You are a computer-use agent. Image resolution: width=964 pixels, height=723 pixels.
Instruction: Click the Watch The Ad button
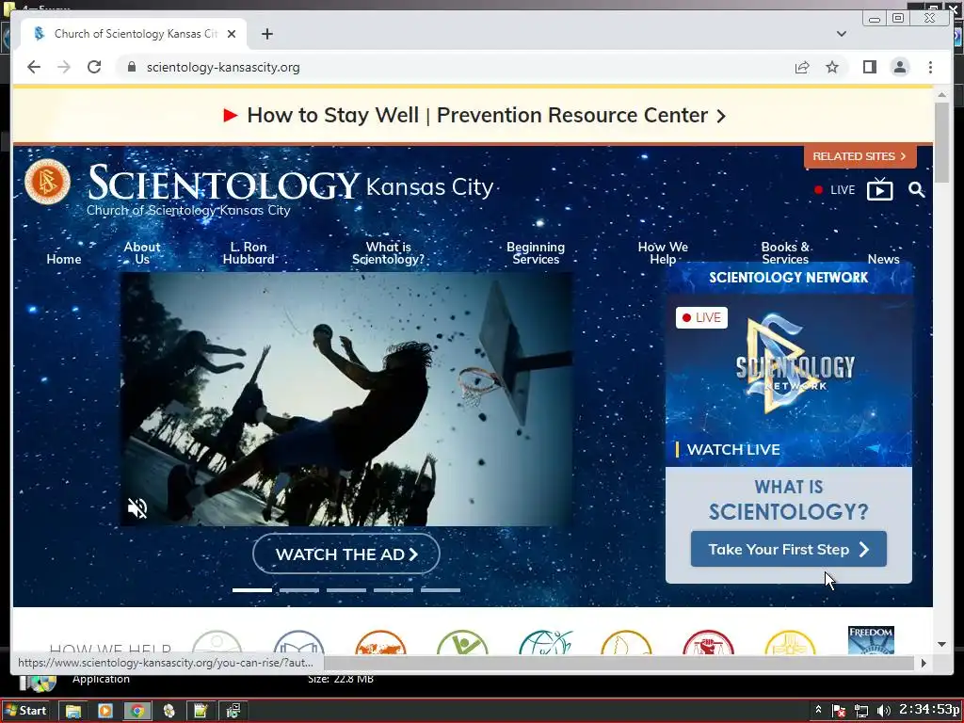(x=346, y=554)
